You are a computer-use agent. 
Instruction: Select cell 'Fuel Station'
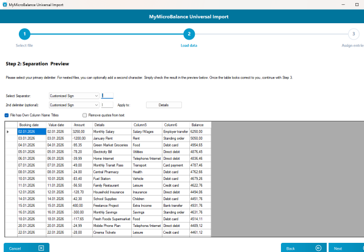click(x=112, y=179)
